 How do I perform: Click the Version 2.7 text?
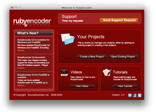tap(118, 95)
